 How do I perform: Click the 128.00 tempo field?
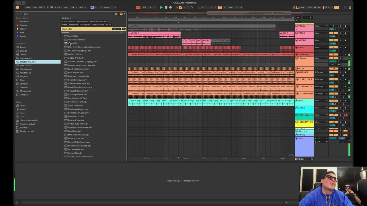click(x=42, y=7)
